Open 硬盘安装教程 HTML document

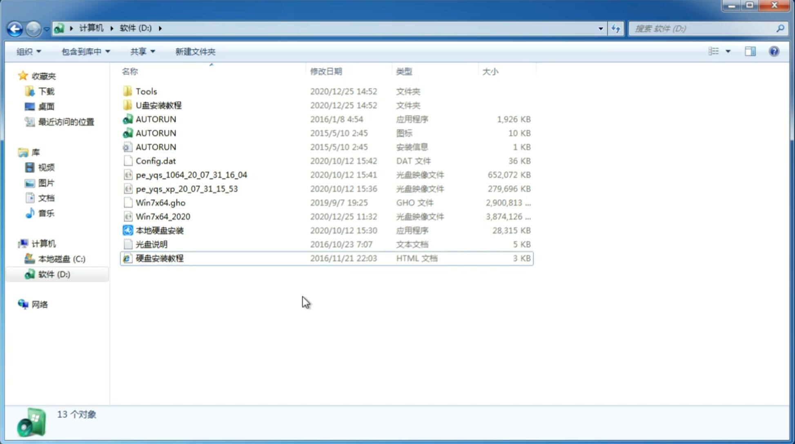point(159,258)
